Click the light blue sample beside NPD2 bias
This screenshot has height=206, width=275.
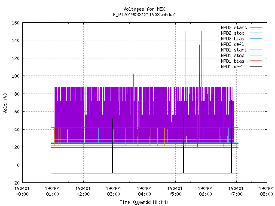pyautogui.click(x=256, y=38)
